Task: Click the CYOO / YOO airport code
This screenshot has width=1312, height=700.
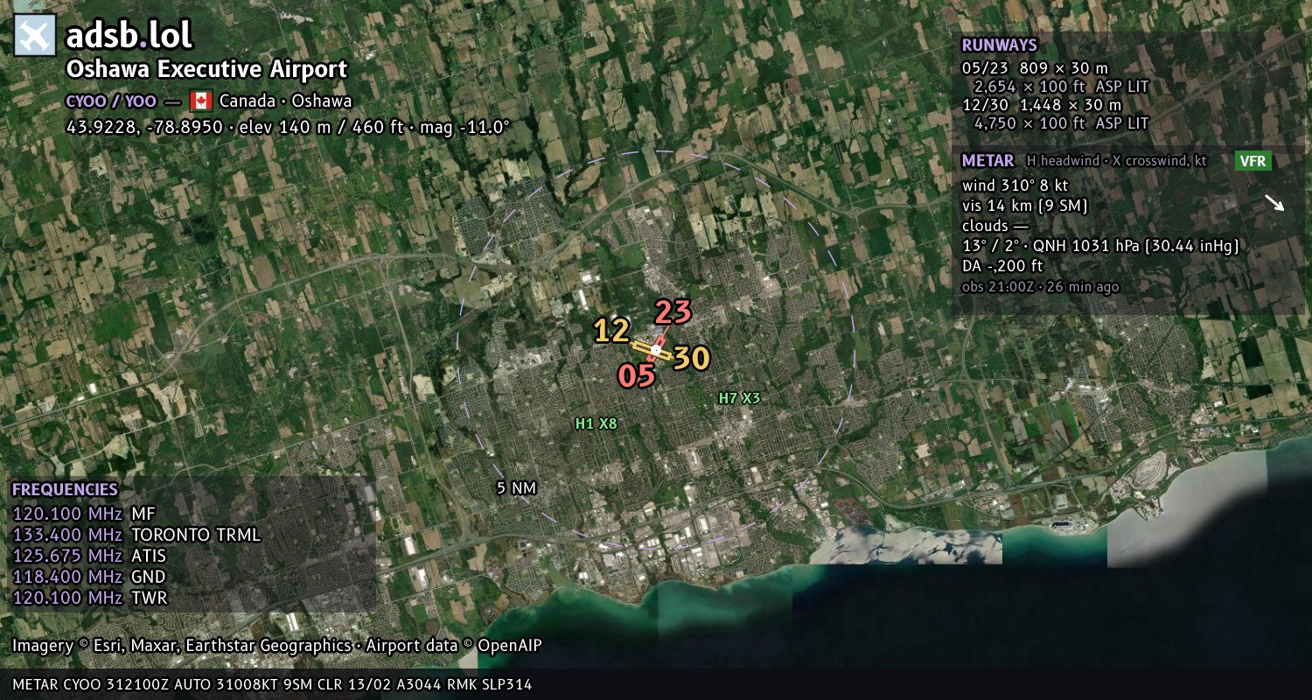Action: (111, 101)
